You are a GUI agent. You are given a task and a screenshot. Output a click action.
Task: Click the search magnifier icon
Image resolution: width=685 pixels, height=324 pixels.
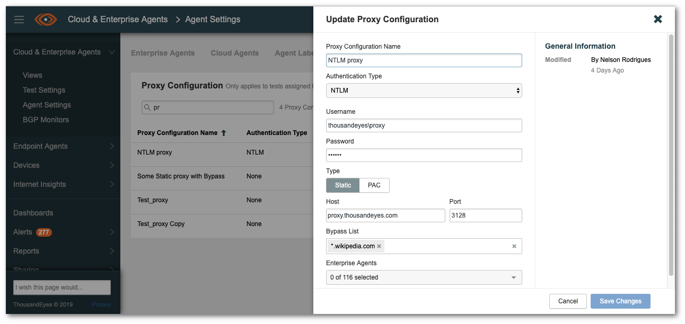[147, 107]
